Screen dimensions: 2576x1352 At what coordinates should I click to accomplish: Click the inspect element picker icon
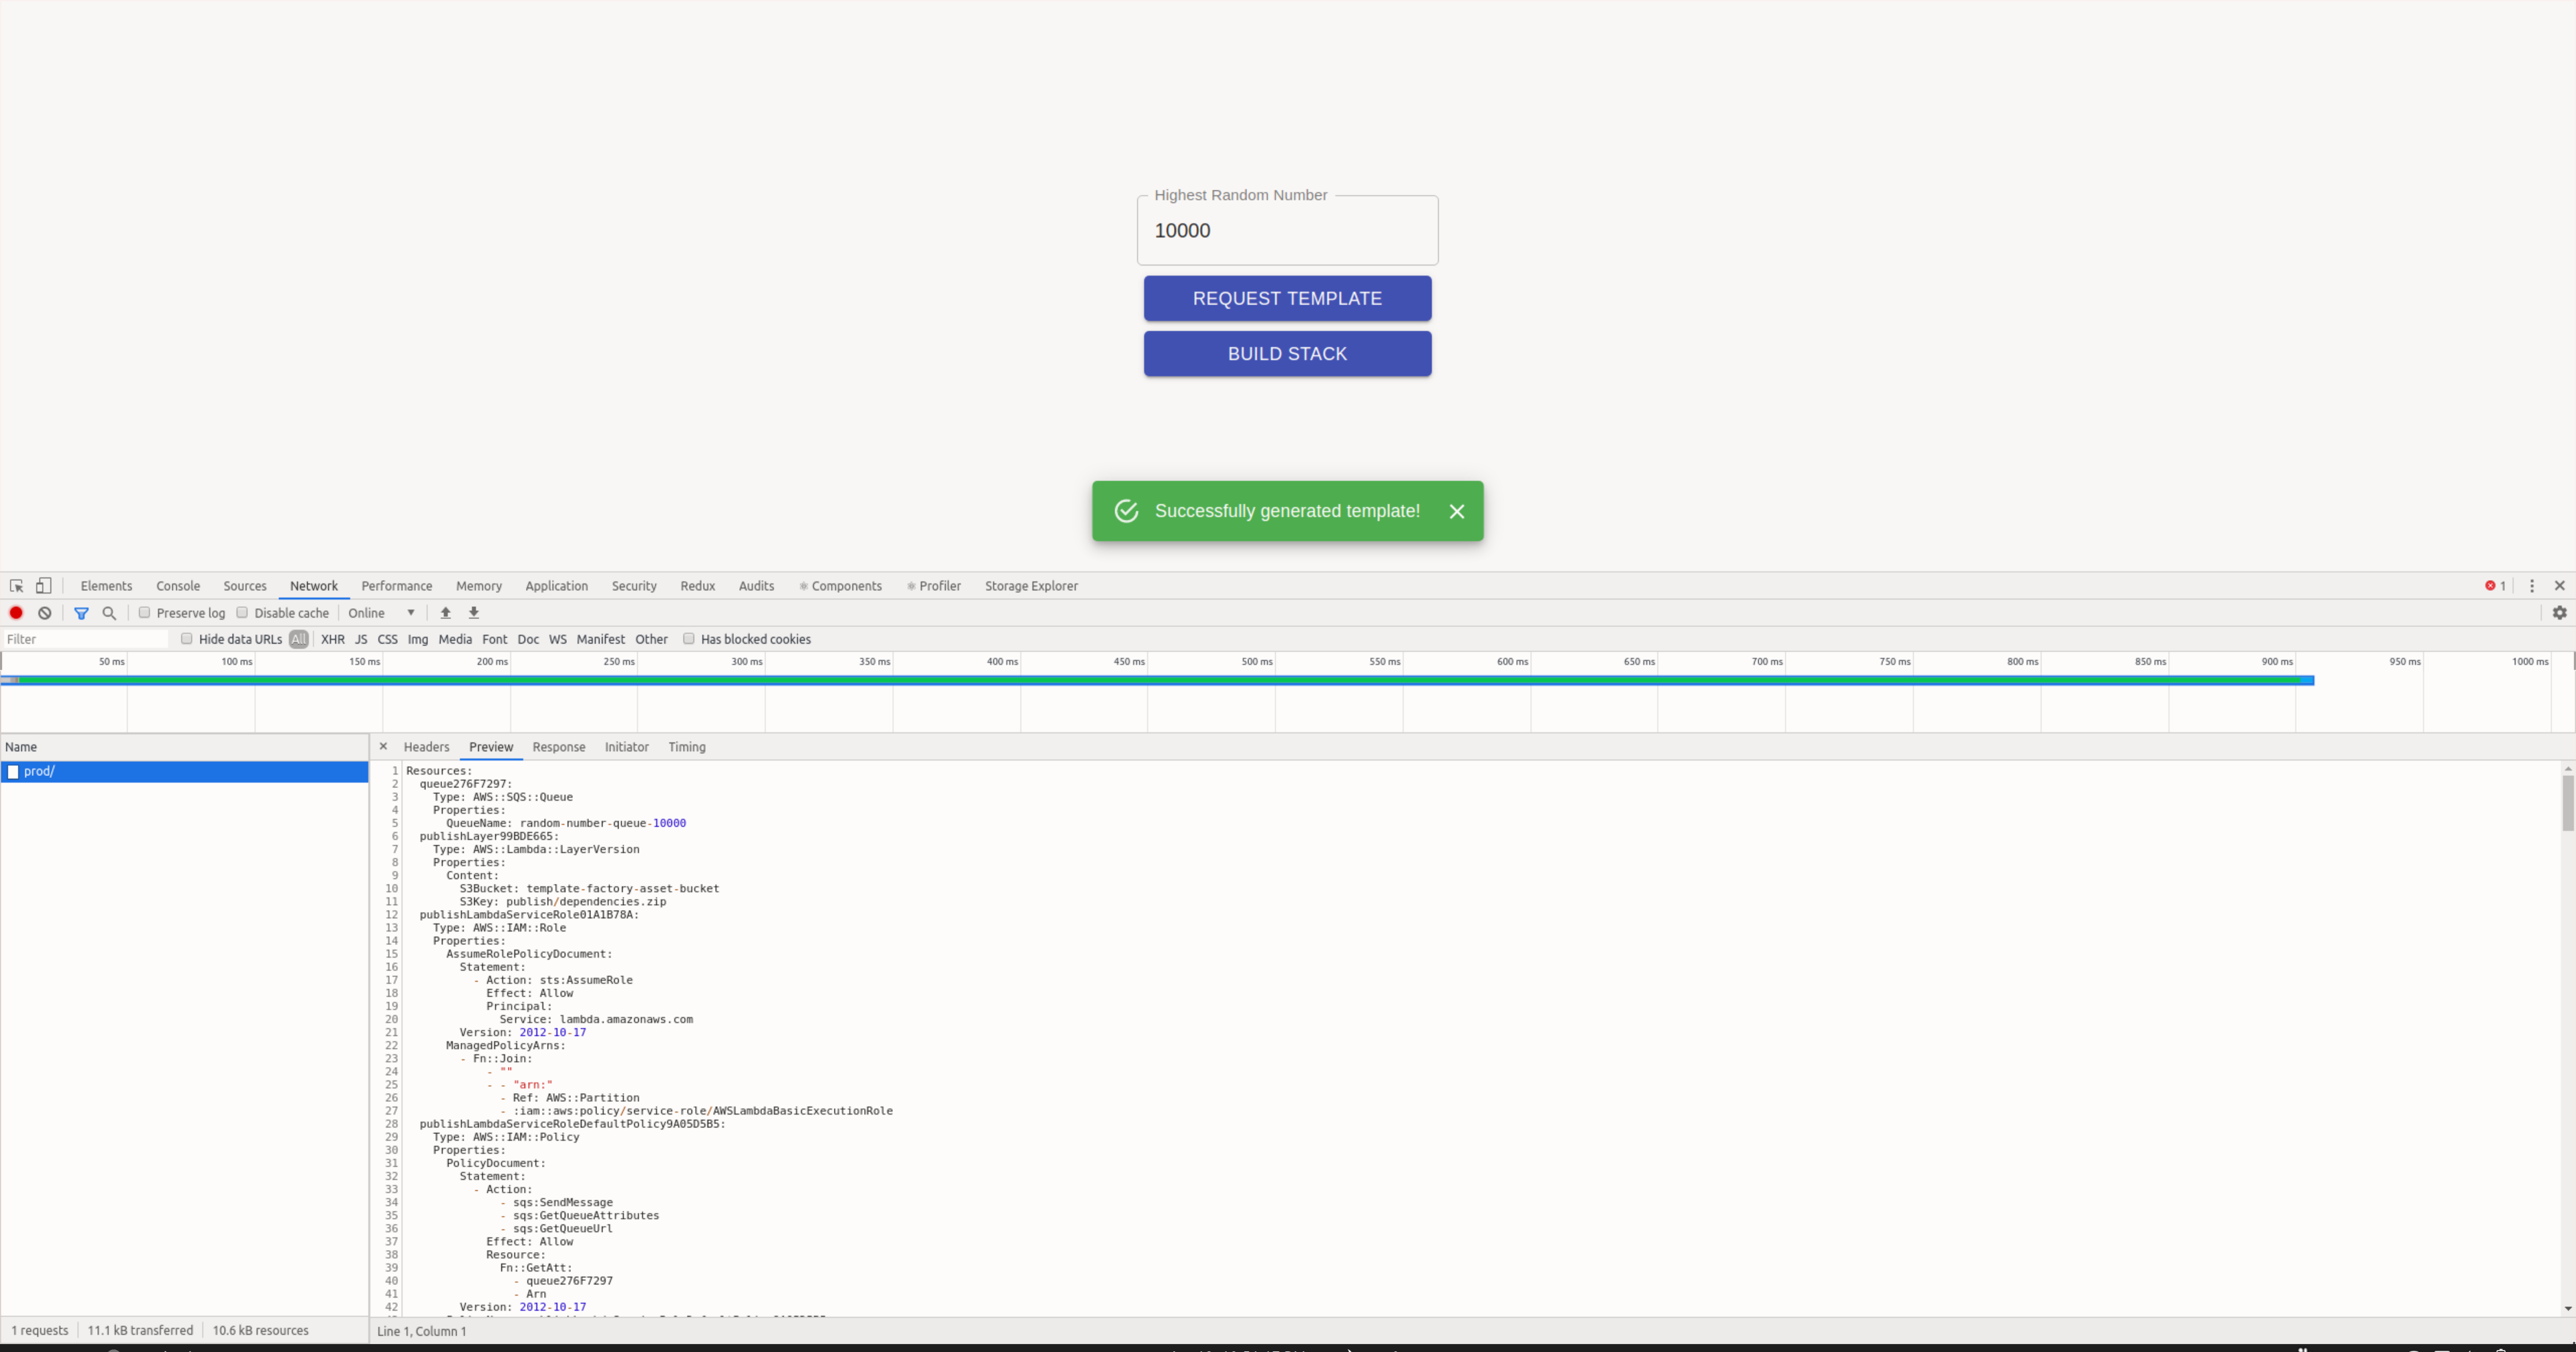click(x=16, y=586)
